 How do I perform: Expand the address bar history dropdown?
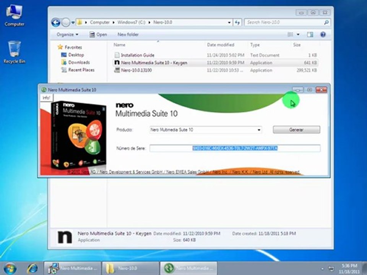pyautogui.click(x=229, y=23)
